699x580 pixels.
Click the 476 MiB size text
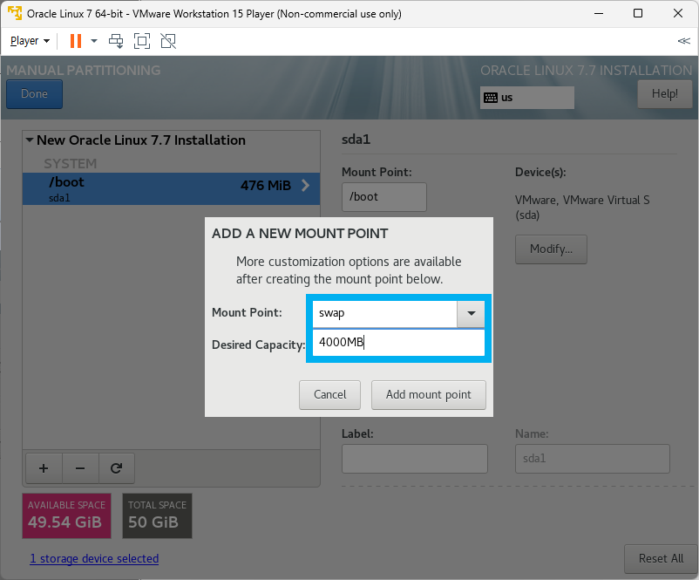(266, 185)
